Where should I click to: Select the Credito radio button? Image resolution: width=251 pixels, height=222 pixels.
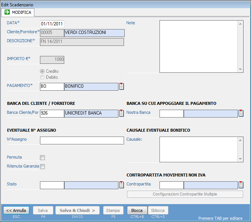[x=42, y=71]
